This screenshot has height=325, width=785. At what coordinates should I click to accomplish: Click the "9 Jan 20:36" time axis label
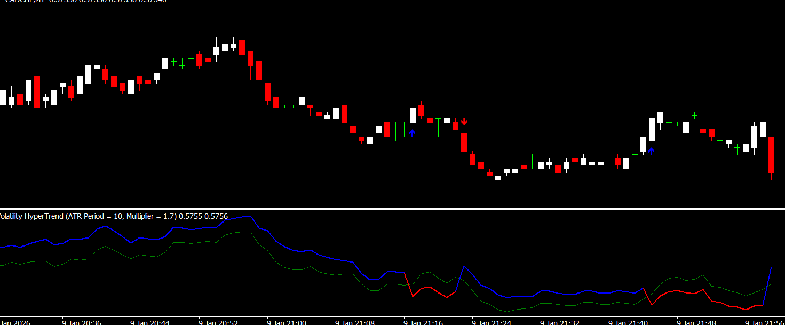82,322
